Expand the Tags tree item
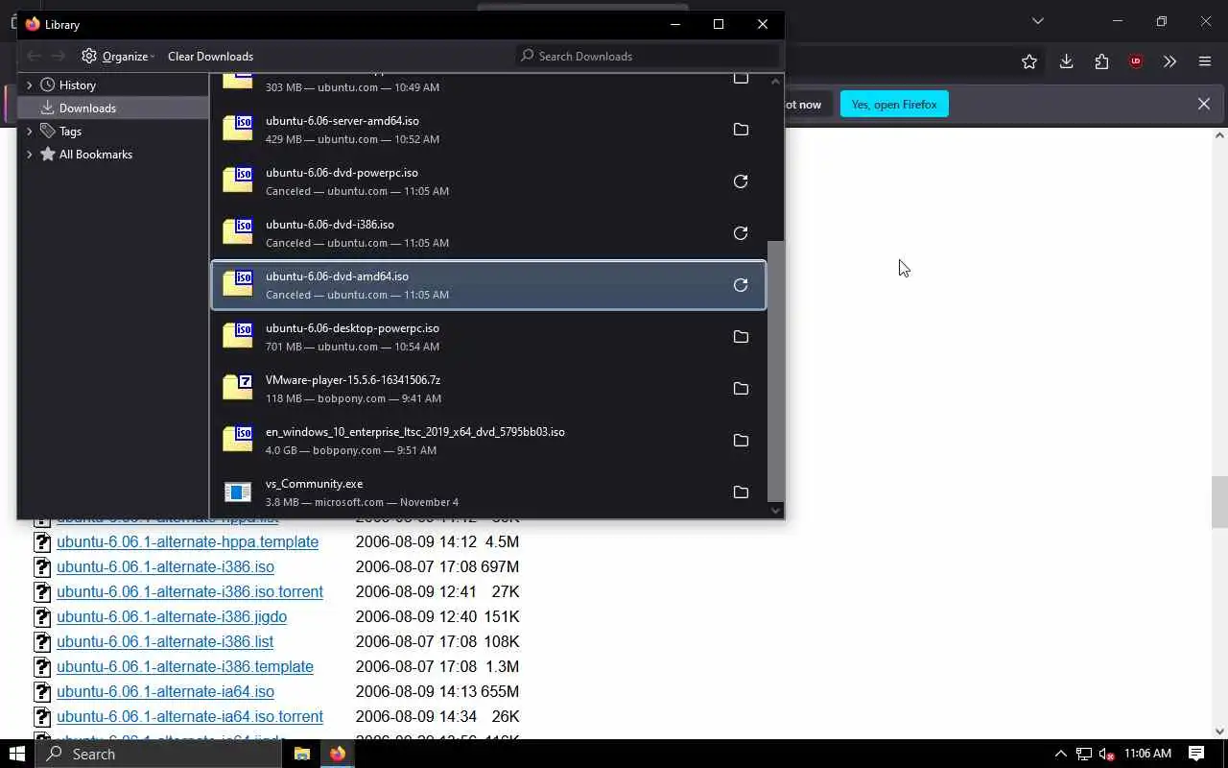This screenshot has width=1228, height=768. 29,132
